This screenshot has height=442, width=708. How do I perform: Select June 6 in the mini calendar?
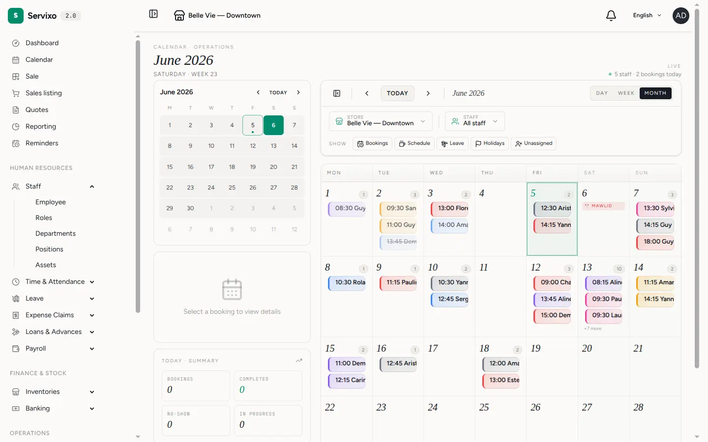tap(273, 125)
